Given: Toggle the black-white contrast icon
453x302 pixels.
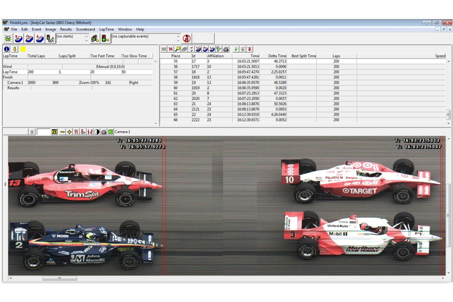Looking at the screenshot, I should click(97, 132).
